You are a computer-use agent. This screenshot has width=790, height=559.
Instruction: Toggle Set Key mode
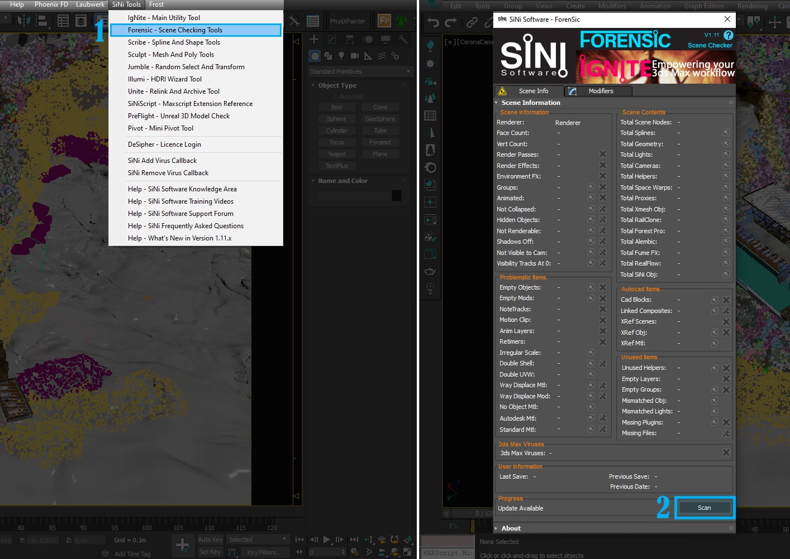(x=210, y=552)
